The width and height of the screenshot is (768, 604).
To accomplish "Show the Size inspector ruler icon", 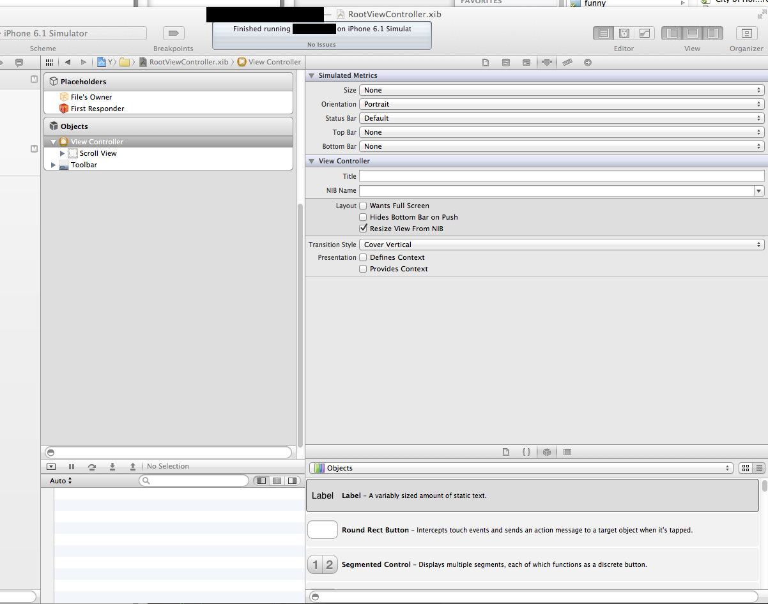I will [567, 62].
